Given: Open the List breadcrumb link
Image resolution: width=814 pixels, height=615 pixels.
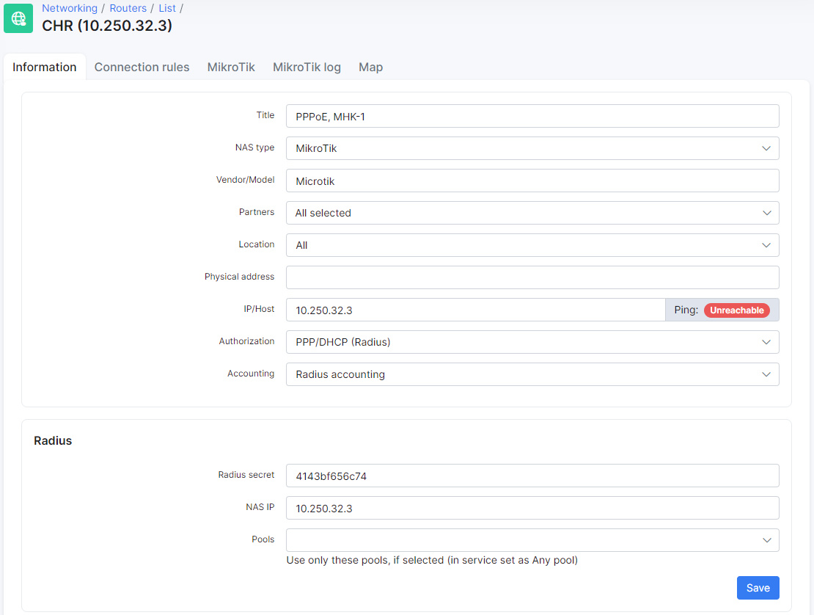Looking at the screenshot, I should 167,8.
